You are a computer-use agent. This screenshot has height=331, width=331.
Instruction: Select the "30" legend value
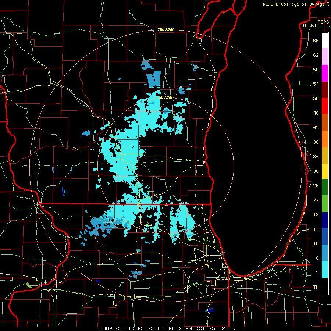[x=316, y=171]
